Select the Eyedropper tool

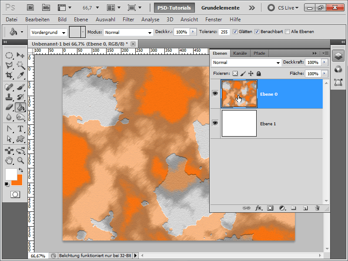pos(20,75)
